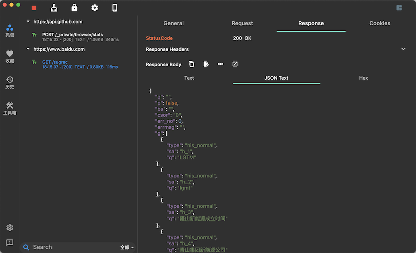Open SSL settings with the lock icon

point(74,8)
